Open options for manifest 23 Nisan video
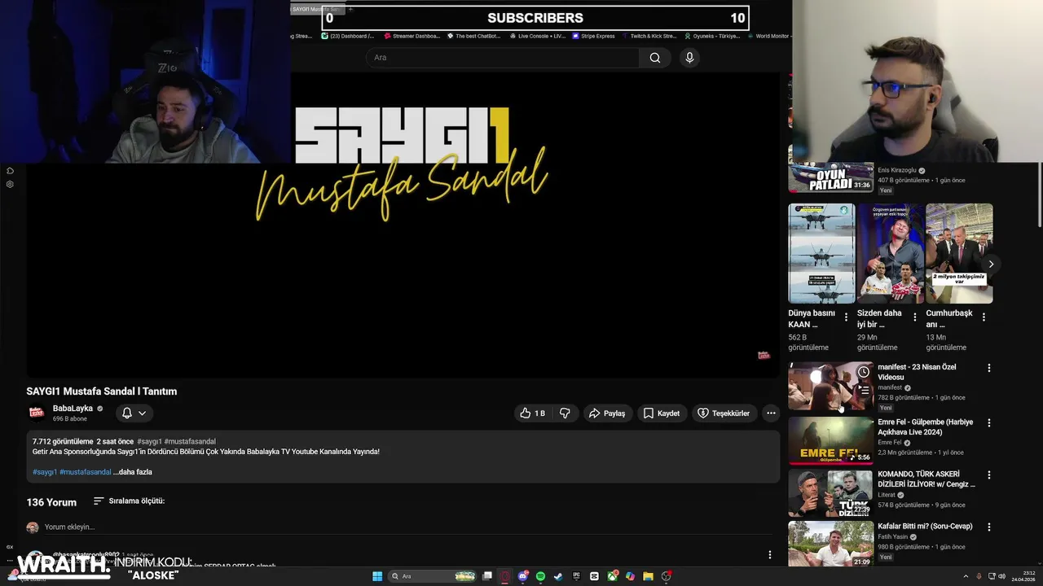 [x=989, y=368]
